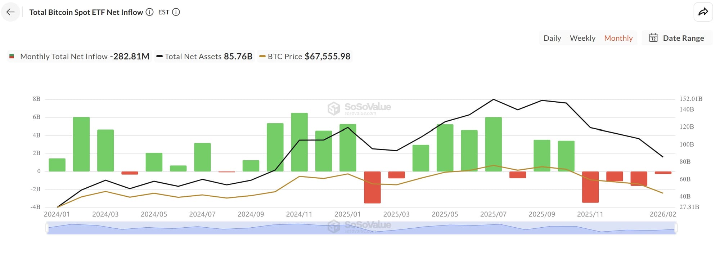
Task: Switch to the Weekly tab
Action: [582, 38]
